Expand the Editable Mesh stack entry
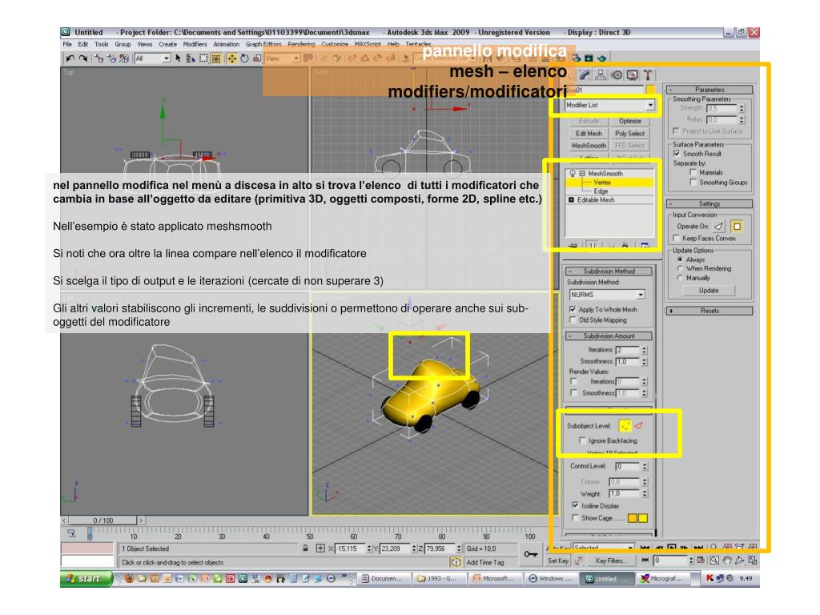 [x=571, y=199]
